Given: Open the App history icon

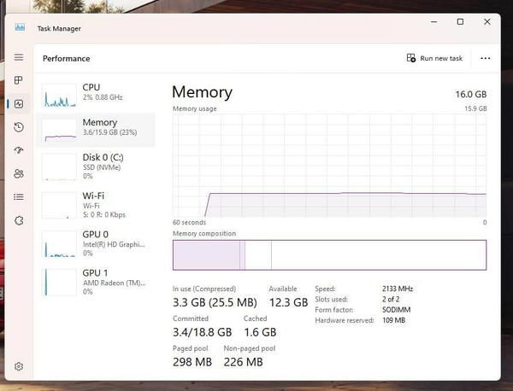Looking at the screenshot, I should [19, 127].
